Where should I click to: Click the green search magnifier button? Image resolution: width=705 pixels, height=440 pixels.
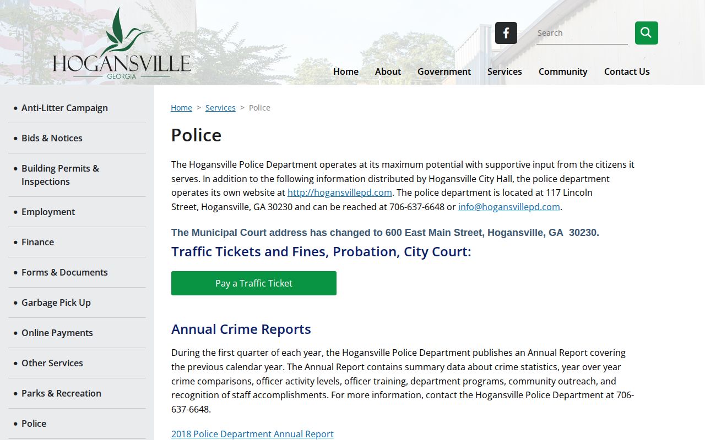(646, 33)
